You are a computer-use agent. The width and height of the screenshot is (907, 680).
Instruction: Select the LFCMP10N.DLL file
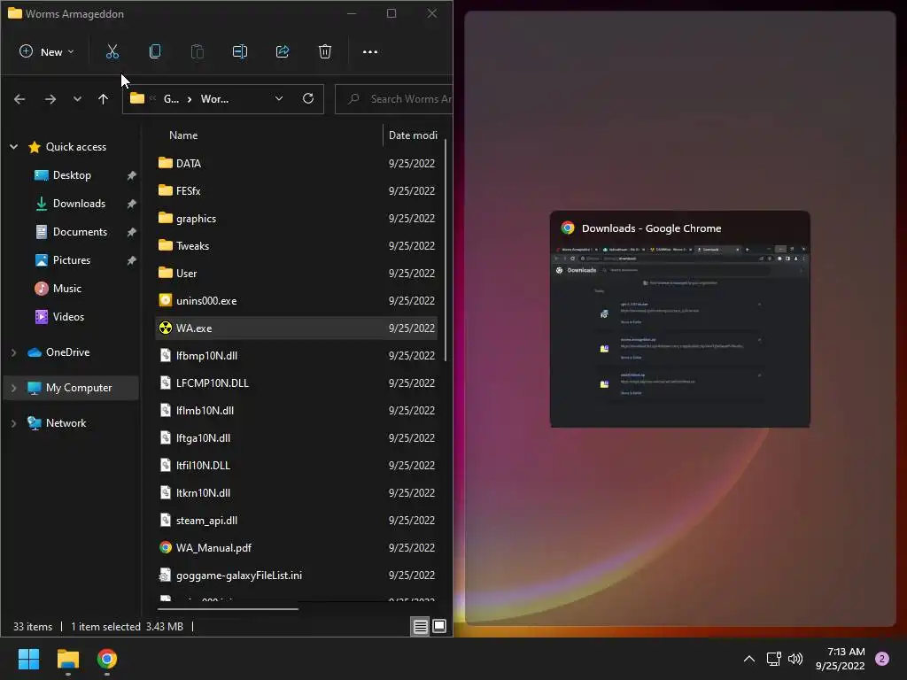(213, 382)
